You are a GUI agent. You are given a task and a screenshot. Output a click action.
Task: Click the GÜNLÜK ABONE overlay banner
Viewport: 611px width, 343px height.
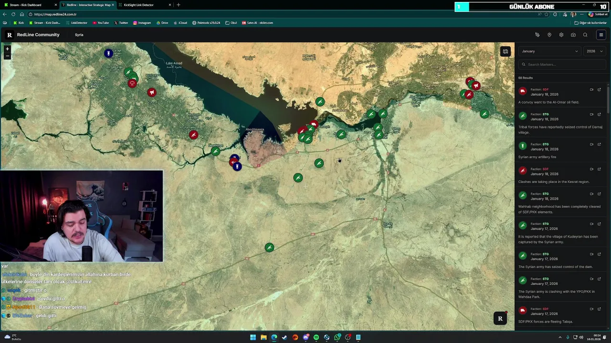532,7
